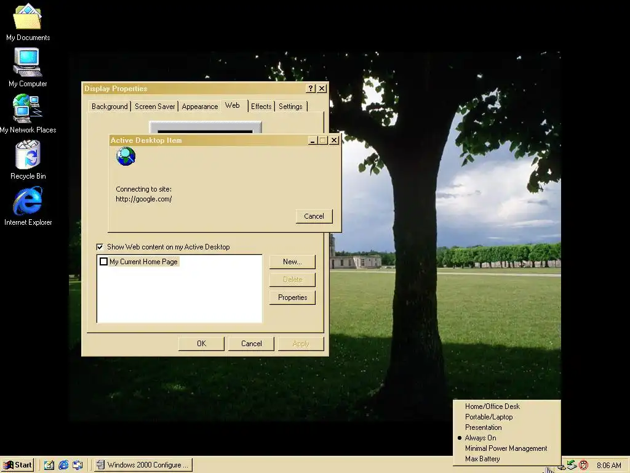Close the Active Desktop Item dialog
The width and height of the screenshot is (630, 473).
[334, 140]
